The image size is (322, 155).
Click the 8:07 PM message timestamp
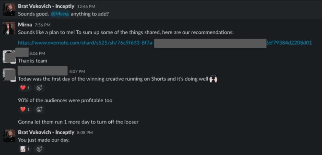(77, 71)
